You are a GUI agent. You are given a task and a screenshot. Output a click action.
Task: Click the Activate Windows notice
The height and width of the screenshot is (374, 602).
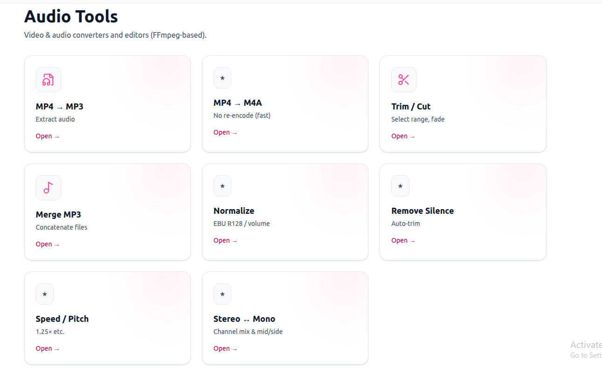586,349
